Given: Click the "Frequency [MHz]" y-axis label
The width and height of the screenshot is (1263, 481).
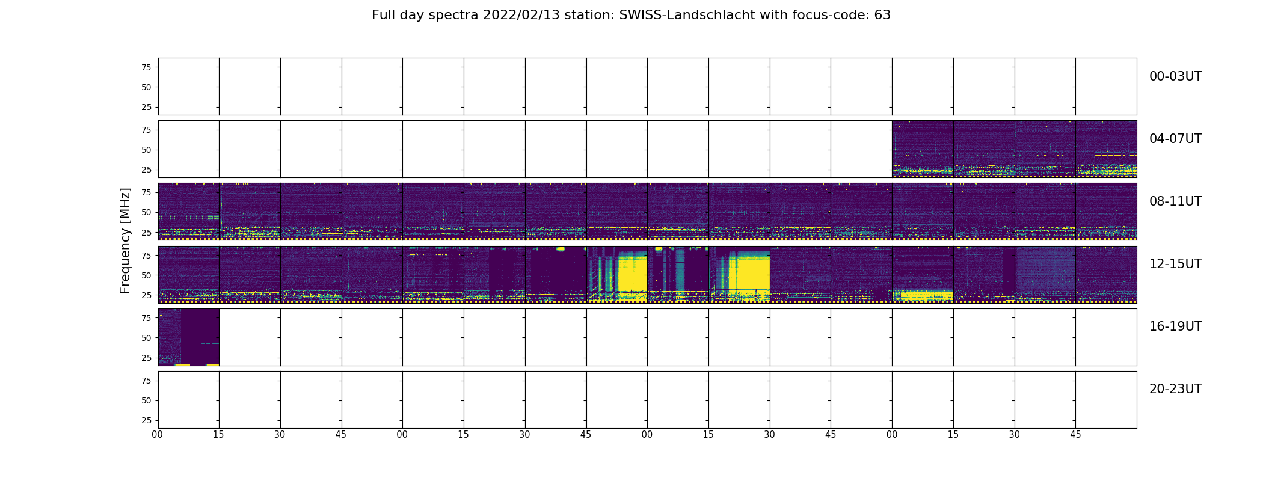Looking at the screenshot, I should coord(125,240).
